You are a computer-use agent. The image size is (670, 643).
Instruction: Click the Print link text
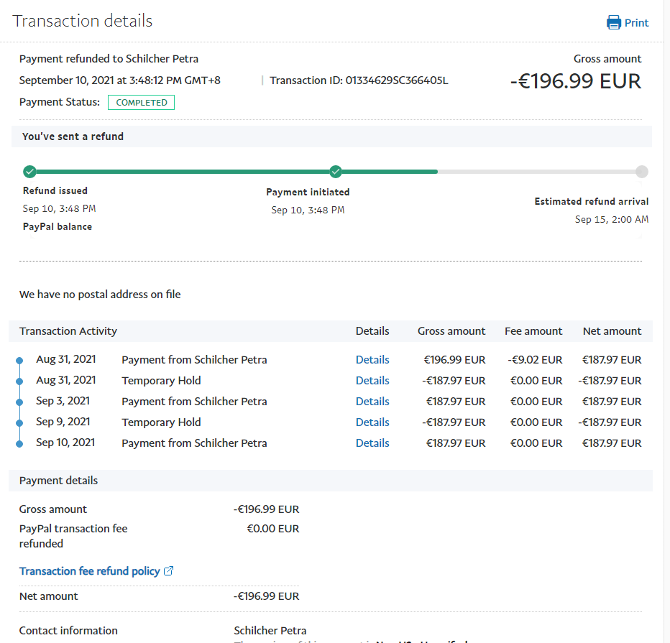pyautogui.click(x=636, y=23)
